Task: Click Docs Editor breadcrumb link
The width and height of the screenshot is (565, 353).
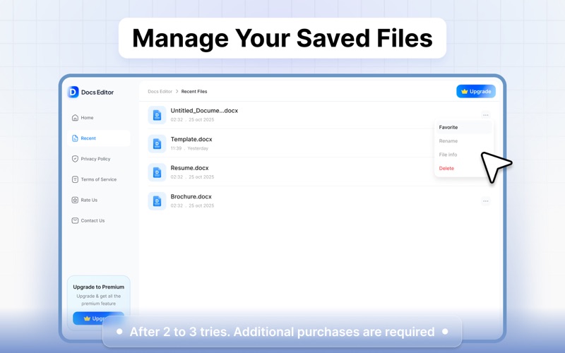Action: pyautogui.click(x=160, y=92)
